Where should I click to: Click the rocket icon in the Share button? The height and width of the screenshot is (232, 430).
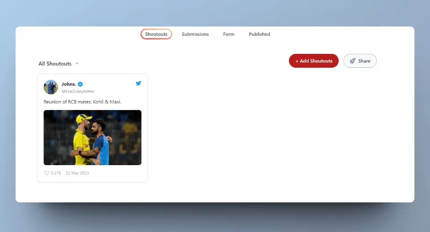(x=353, y=61)
